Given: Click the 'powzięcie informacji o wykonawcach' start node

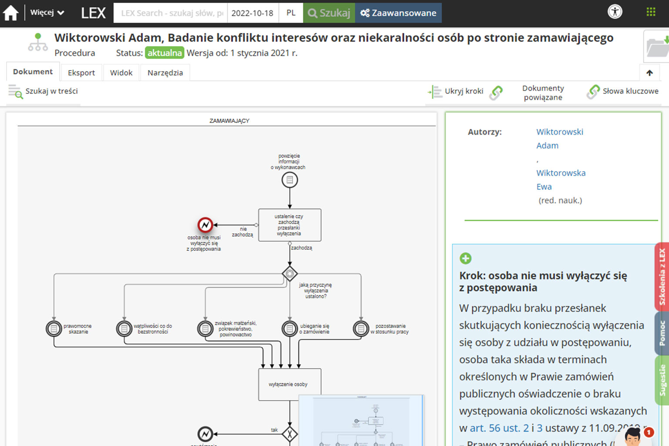Looking at the screenshot, I should [290, 180].
